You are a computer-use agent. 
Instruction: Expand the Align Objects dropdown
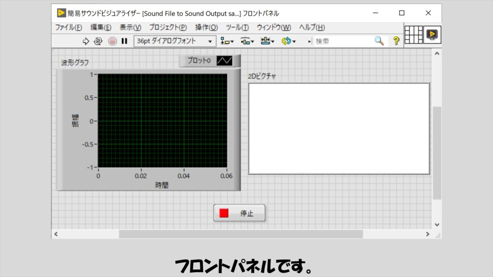[x=227, y=41]
